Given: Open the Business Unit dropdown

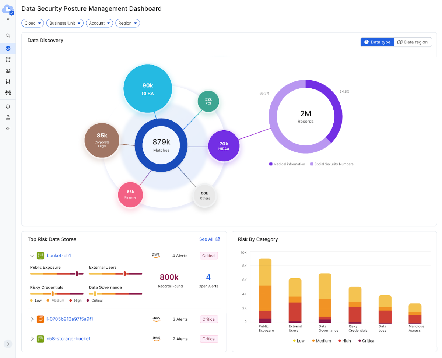Looking at the screenshot, I should (65, 23).
